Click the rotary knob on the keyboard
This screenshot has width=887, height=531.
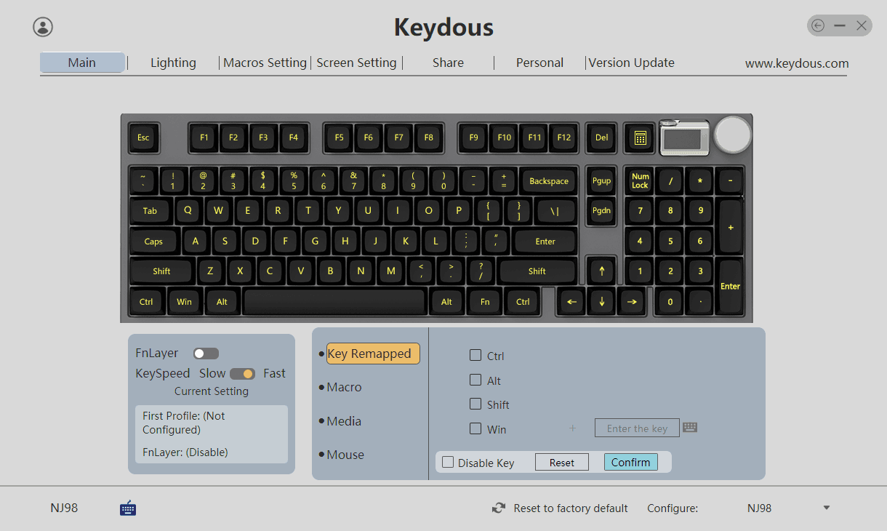pyautogui.click(x=732, y=133)
